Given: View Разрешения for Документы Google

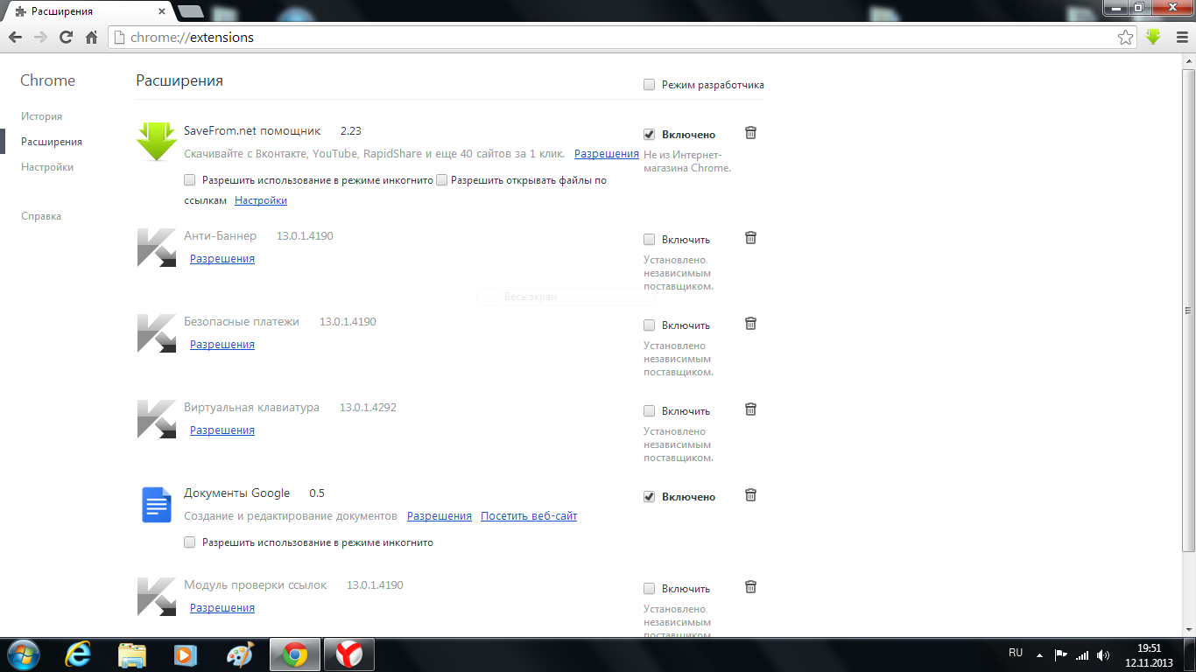Looking at the screenshot, I should [x=440, y=516].
